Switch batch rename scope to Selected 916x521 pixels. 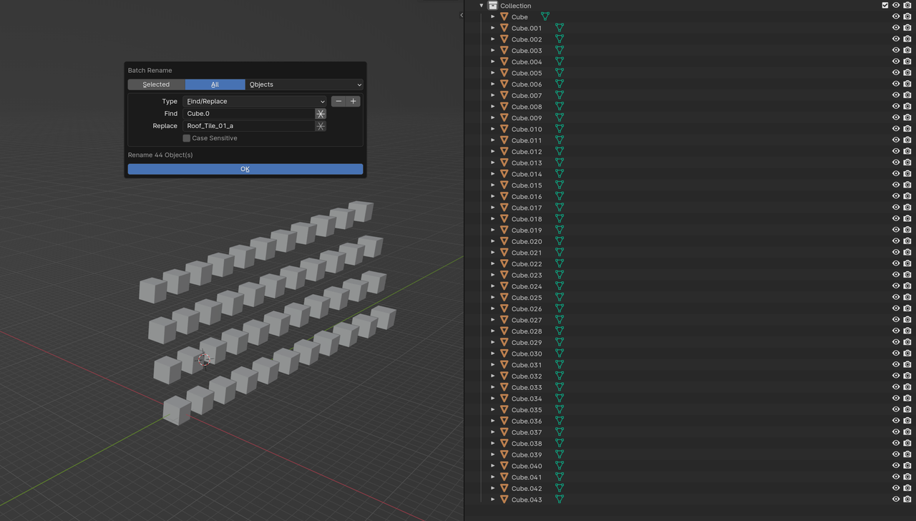tap(156, 84)
